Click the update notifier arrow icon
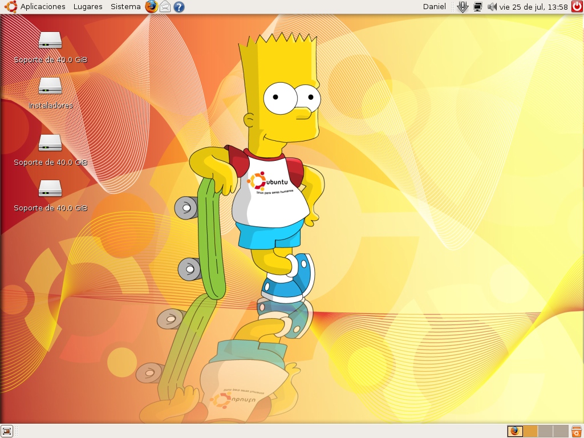The image size is (584, 438). tap(462, 7)
